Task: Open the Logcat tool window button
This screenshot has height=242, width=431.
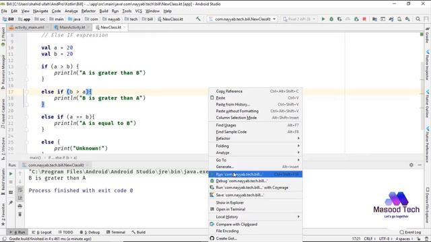Action: [x=42, y=232]
